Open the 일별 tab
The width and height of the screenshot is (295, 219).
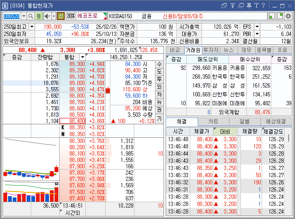(245, 122)
